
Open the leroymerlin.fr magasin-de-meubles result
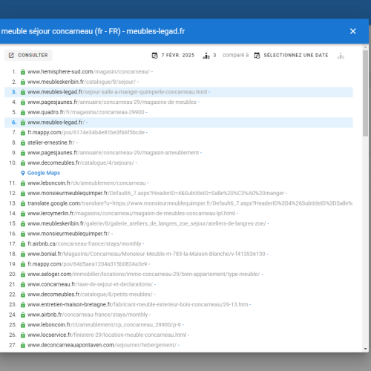point(131,214)
